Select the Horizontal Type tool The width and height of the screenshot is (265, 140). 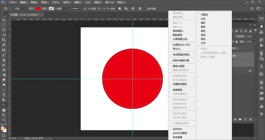pos(3,95)
